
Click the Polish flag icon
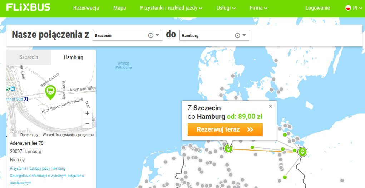348,8
